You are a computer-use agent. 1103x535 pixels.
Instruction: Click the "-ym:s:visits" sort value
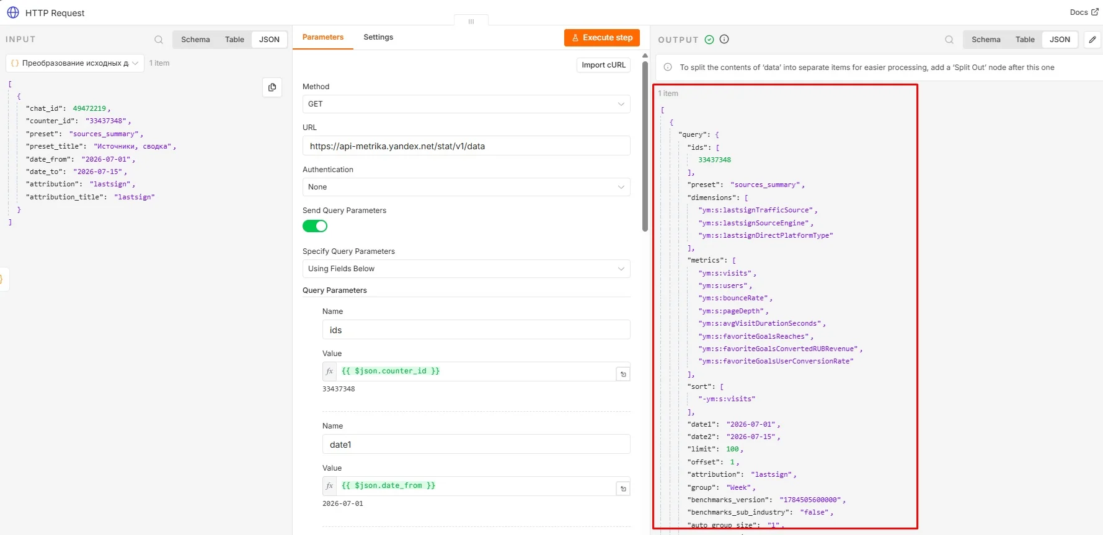point(727,399)
